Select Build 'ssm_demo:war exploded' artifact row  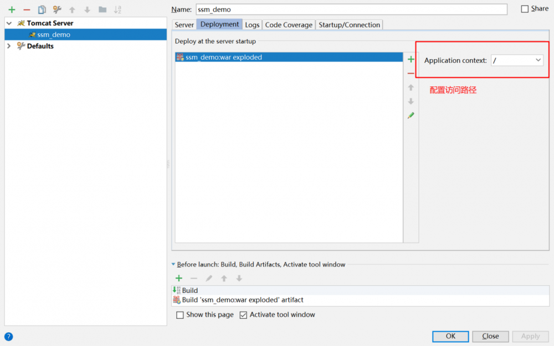(361, 300)
